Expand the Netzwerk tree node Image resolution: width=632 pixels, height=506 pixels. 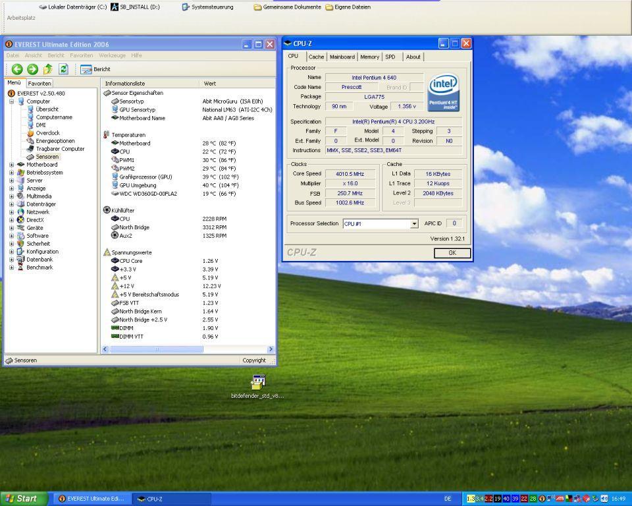(12, 212)
